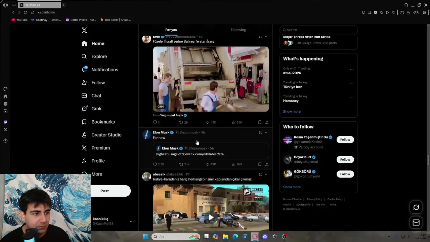430x242 pixels.
Task: Open Explore from the sidebar
Action: point(94,56)
